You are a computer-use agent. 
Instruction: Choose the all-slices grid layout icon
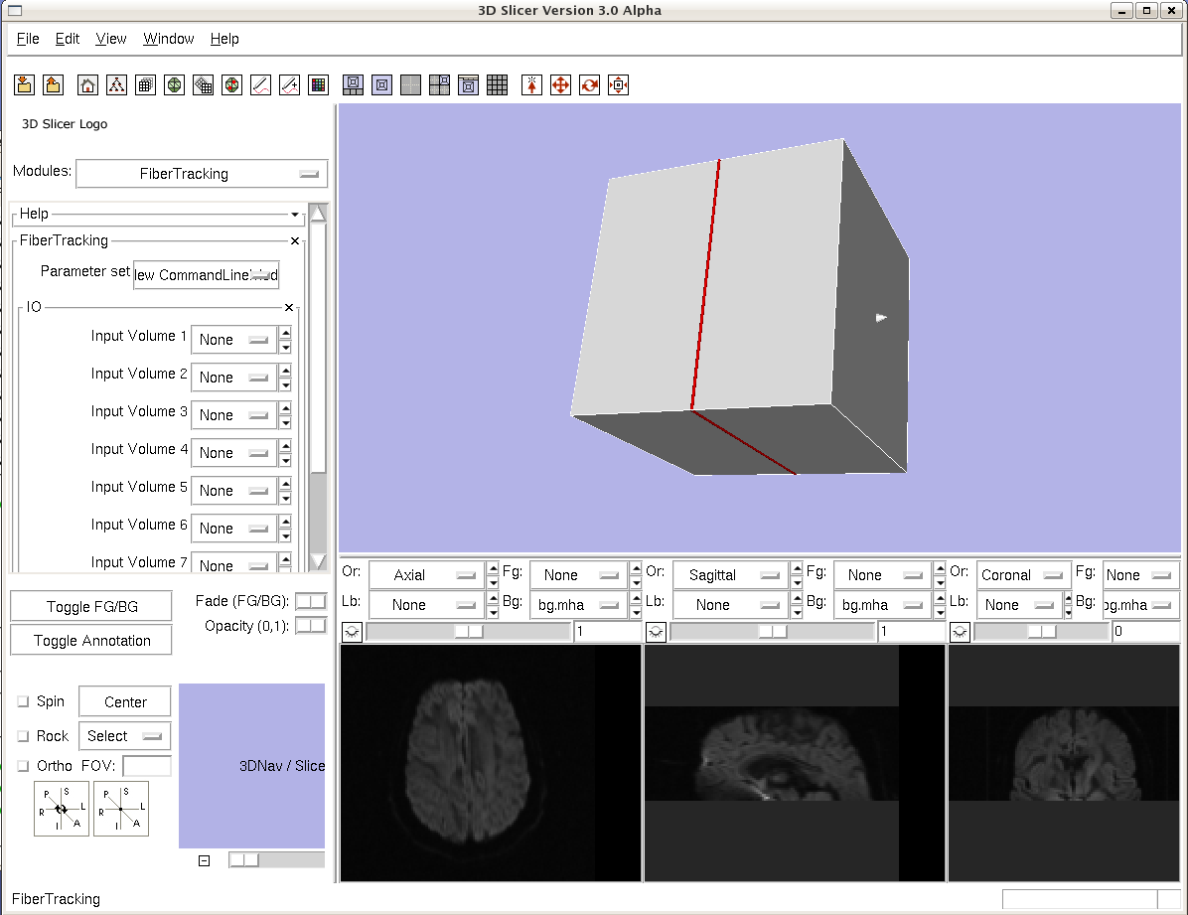pyautogui.click(x=498, y=85)
